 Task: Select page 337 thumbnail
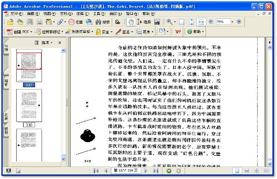coord(29,66)
